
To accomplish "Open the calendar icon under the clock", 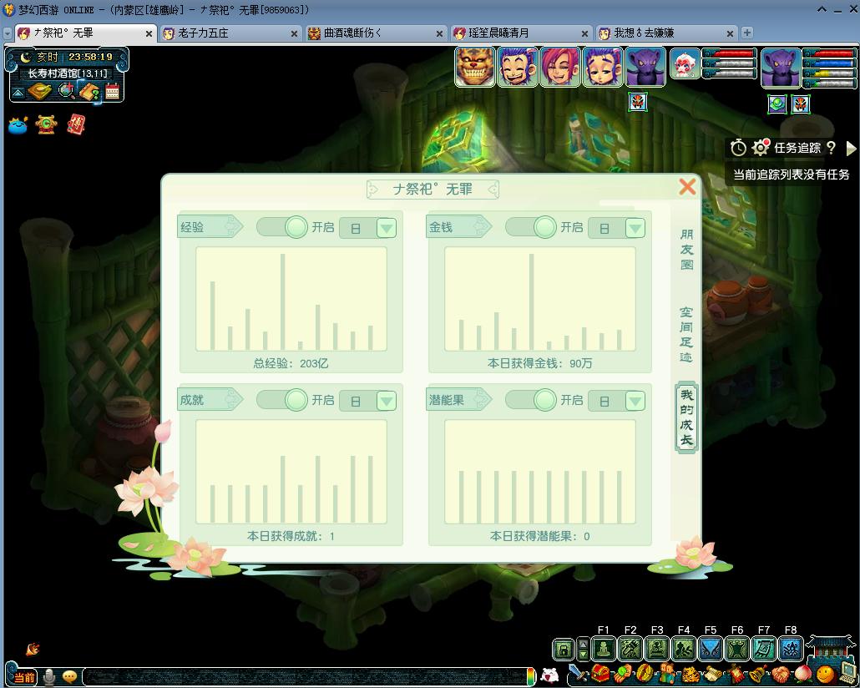I will [x=112, y=91].
